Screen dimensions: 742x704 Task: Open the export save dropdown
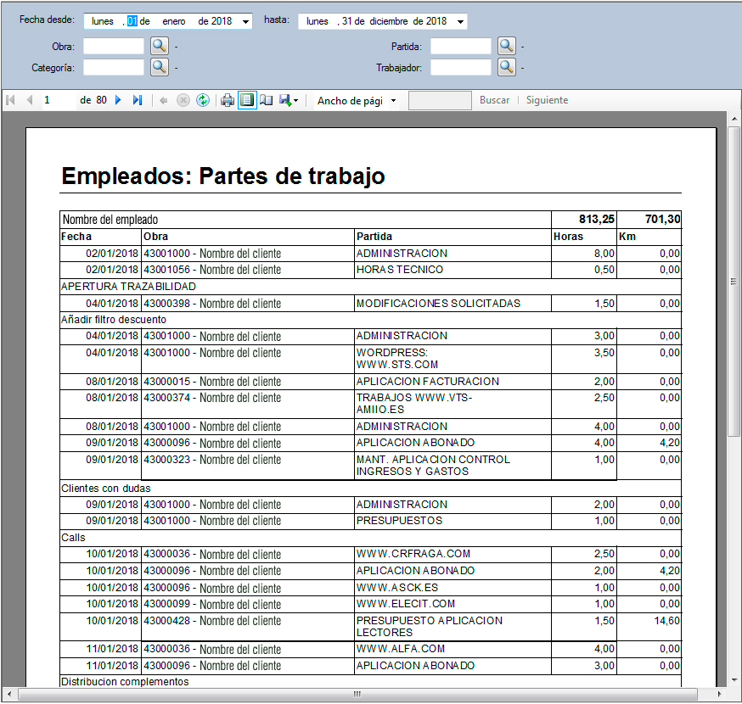289,100
